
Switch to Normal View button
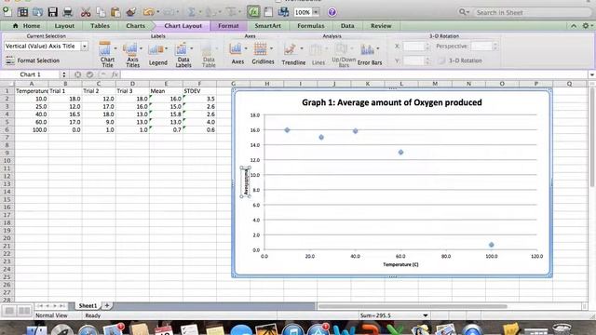(9, 311)
